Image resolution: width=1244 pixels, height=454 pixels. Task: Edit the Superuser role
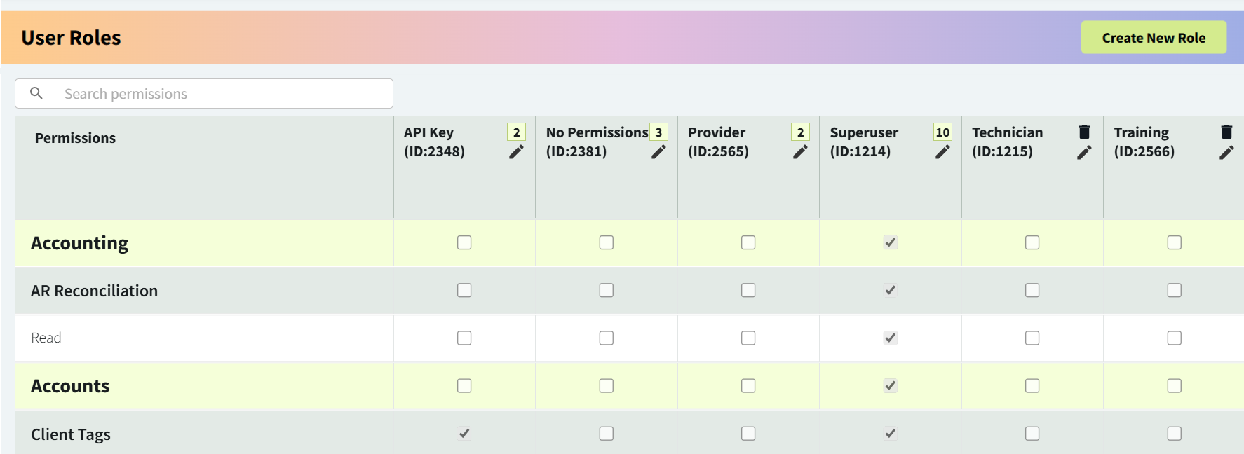point(942,151)
